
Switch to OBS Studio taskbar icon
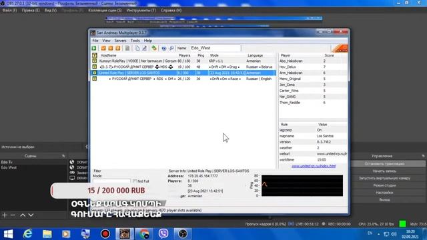(x=183, y=234)
